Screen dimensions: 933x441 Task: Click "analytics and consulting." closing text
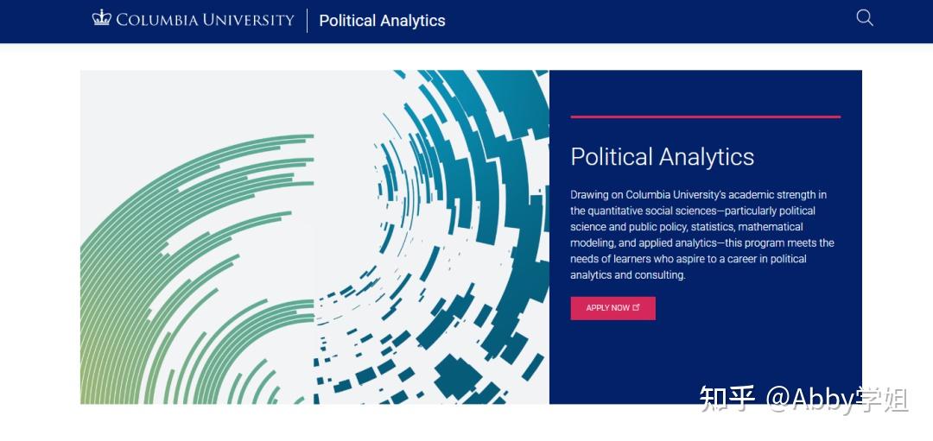[x=627, y=275]
